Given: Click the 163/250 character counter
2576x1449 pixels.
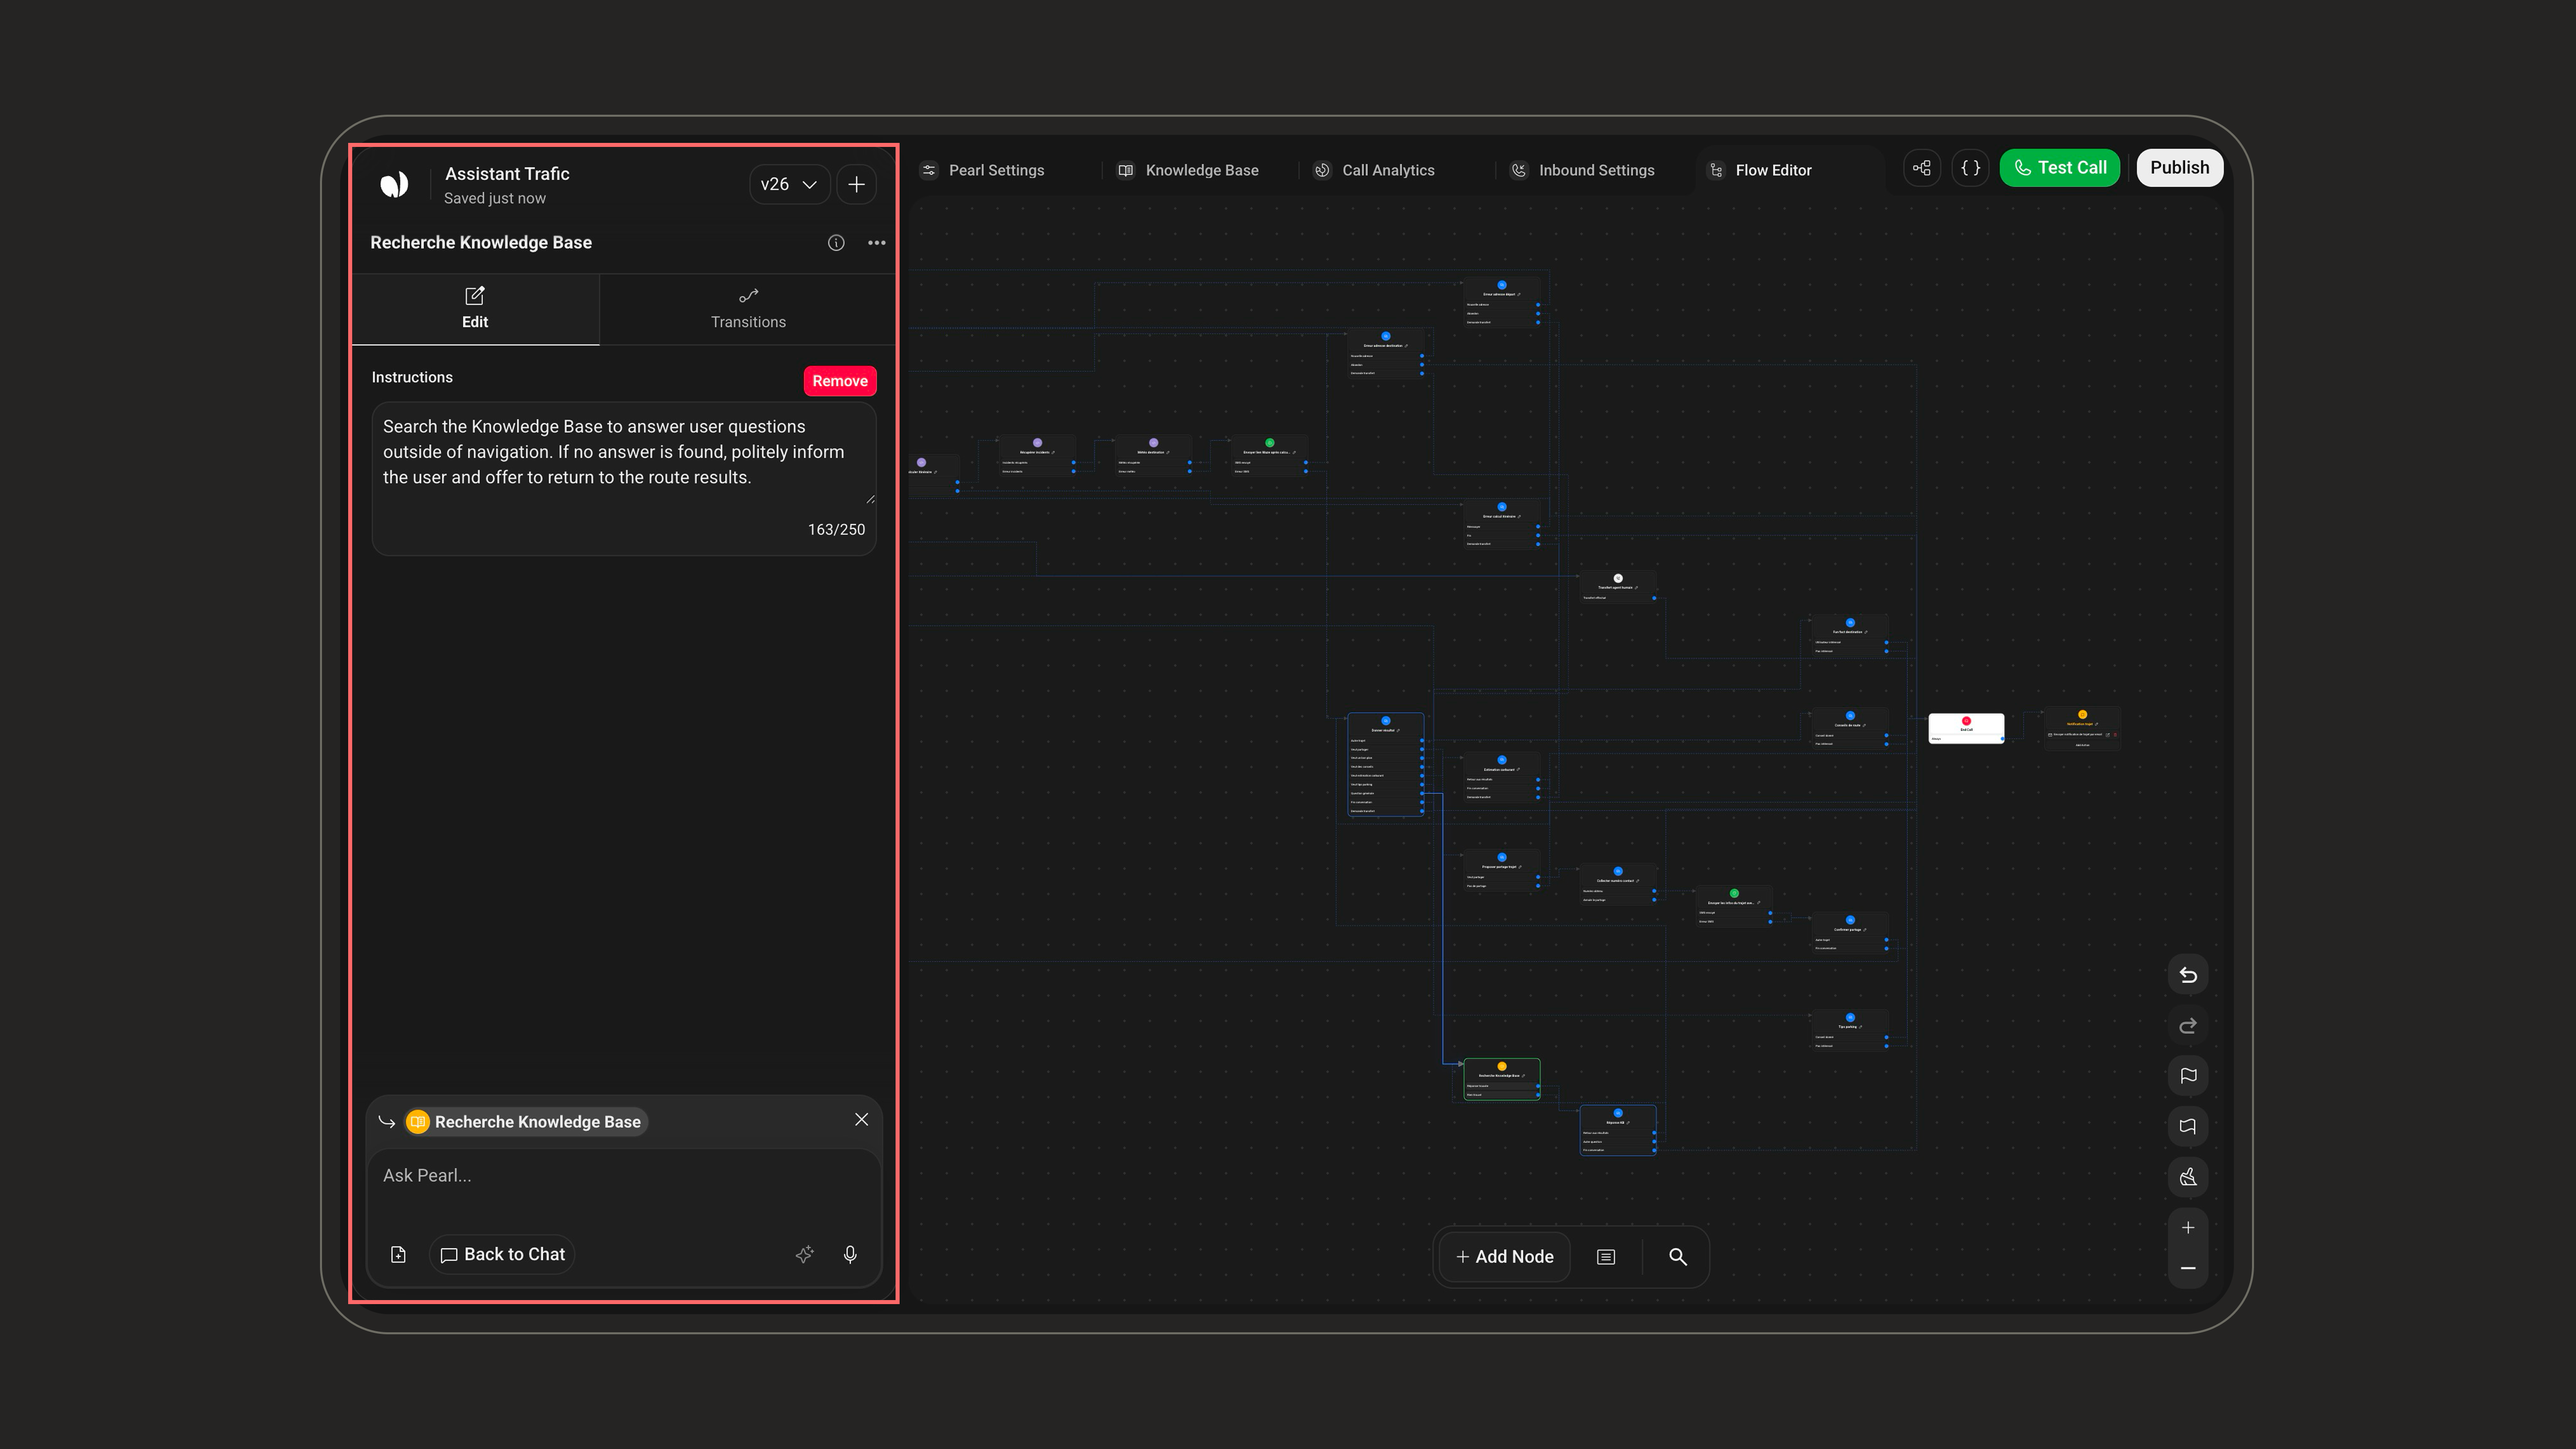Looking at the screenshot, I should pyautogui.click(x=836, y=529).
